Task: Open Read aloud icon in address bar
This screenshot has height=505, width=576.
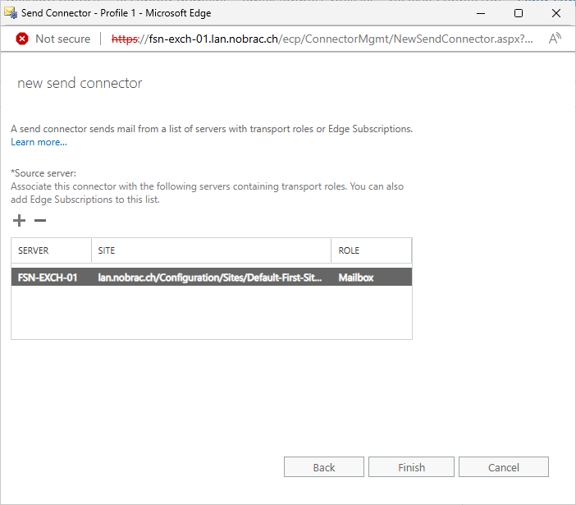Action: coord(555,39)
